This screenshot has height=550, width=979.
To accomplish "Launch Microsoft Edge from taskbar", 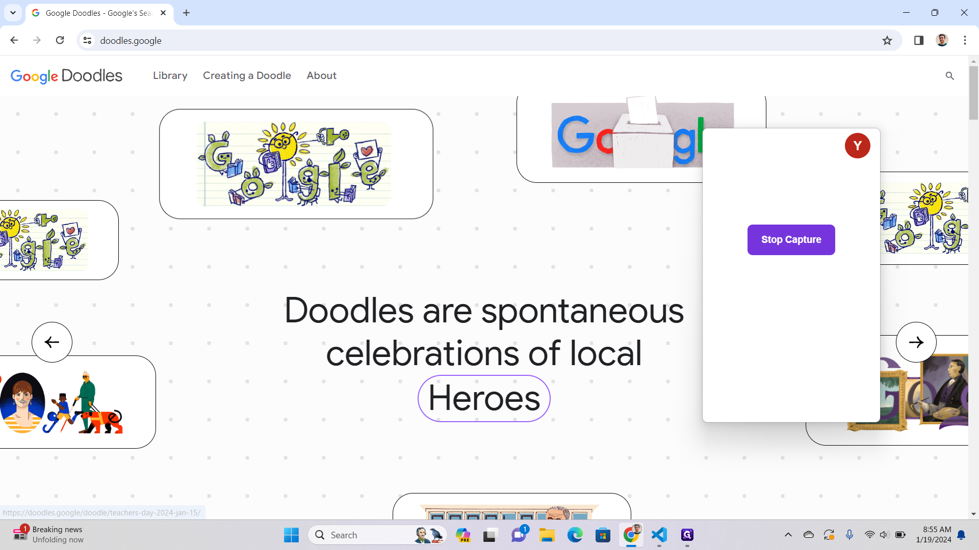I will coord(575,535).
